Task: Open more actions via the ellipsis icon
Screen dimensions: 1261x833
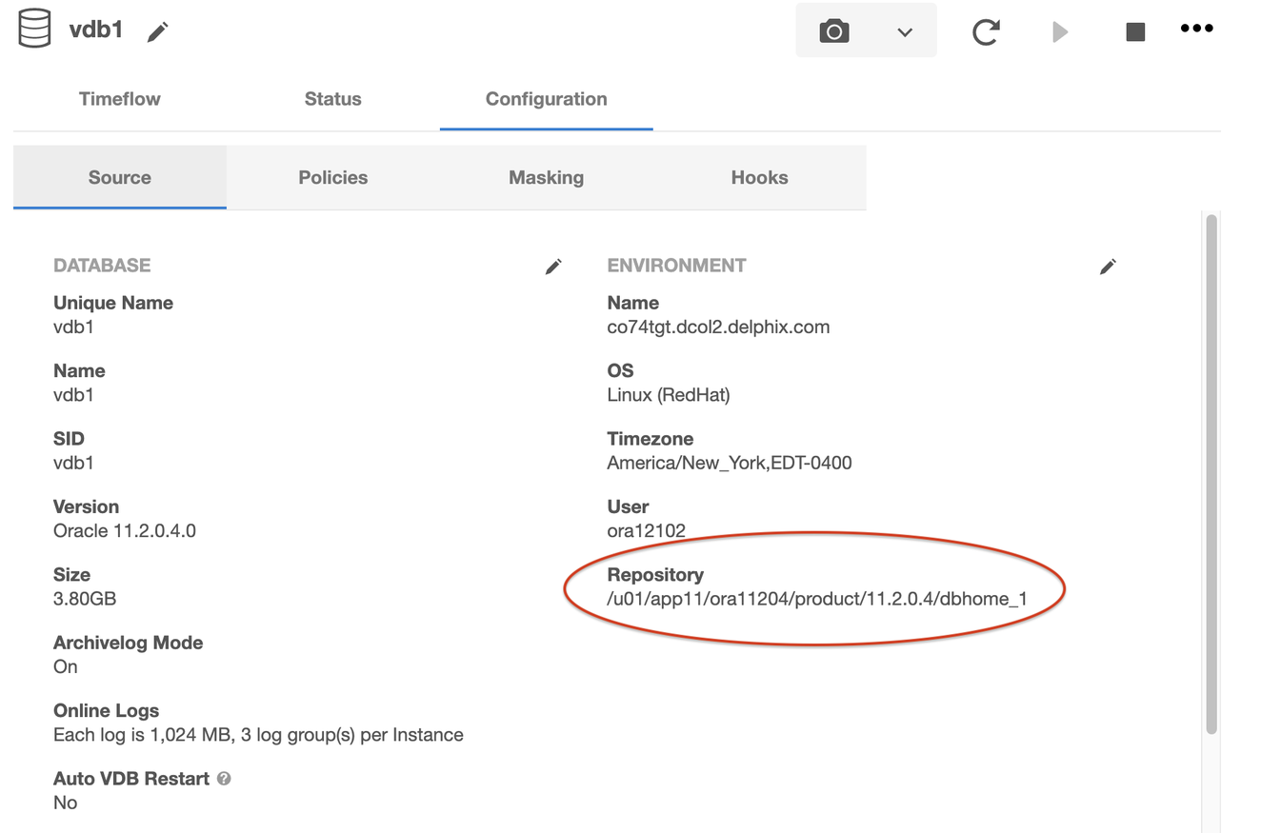Action: tap(1196, 29)
